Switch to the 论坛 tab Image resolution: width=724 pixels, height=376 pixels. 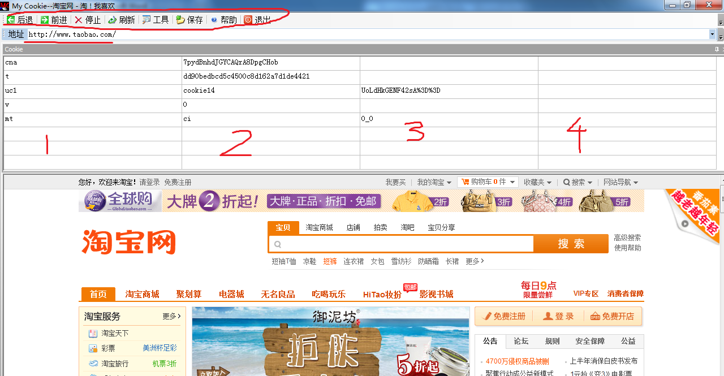click(521, 341)
